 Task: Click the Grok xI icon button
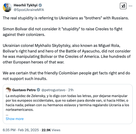tap(123, 6)
